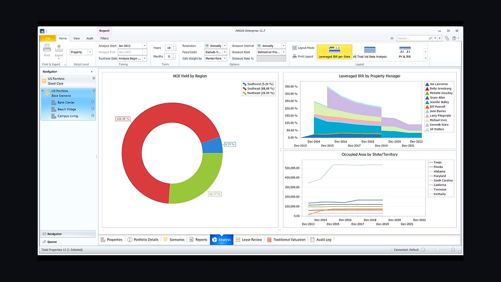This screenshot has width=501, height=282.
Task: Open the Analysis Start date dropdown
Action: [x=144, y=46]
